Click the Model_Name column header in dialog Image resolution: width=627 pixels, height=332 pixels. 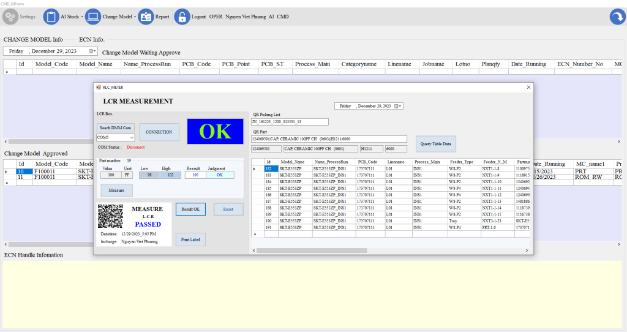[295, 162]
